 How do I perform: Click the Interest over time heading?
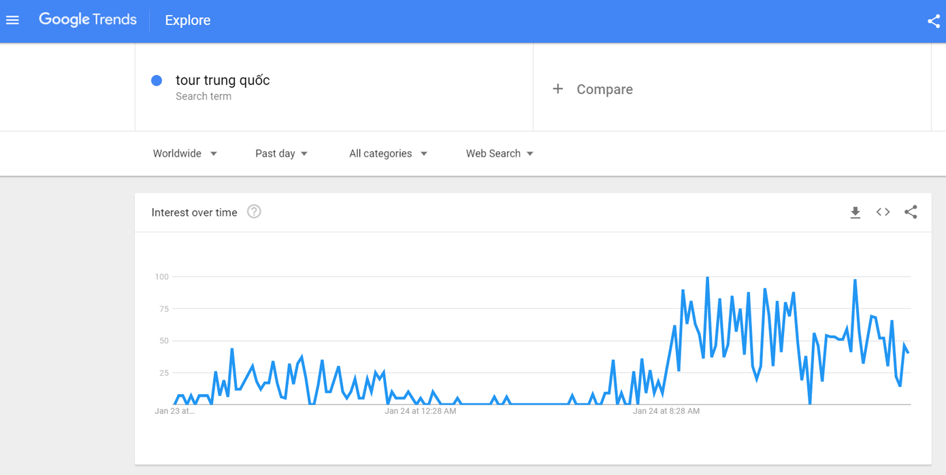pyautogui.click(x=195, y=212)
